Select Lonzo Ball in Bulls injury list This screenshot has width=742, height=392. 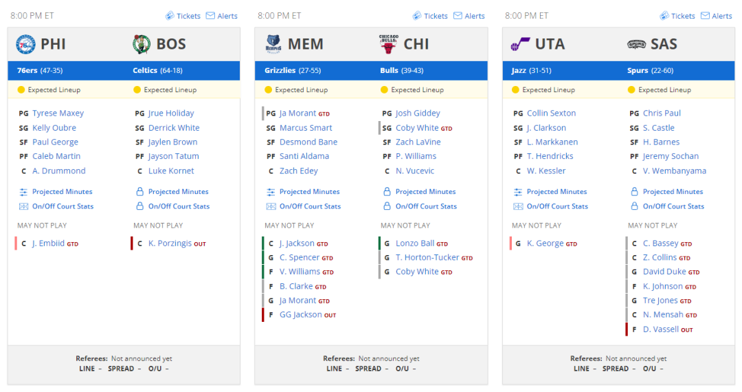point(414,243)
